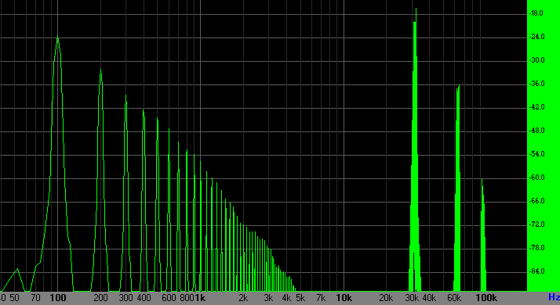The height and width of the screenshot is (305, 560).
Task: Click the 4k frequency axis label
Action: 286,298
